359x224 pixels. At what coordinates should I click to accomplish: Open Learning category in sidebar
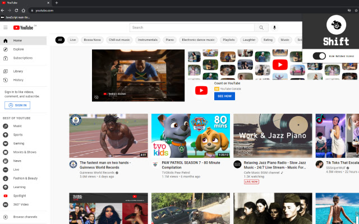(x=24, y=186)
